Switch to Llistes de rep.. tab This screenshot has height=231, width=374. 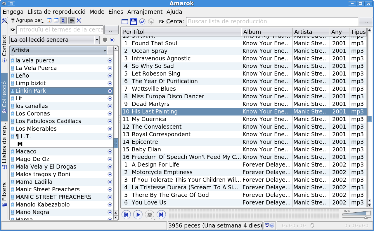point(4,146)
